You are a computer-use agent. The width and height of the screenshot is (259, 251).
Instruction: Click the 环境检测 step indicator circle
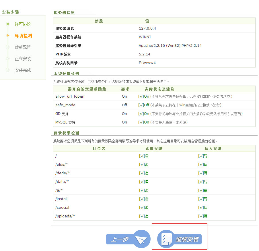coord(7,36)
